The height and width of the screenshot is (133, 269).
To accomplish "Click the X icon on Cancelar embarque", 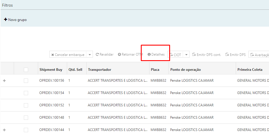I will [x=52, y=55].
